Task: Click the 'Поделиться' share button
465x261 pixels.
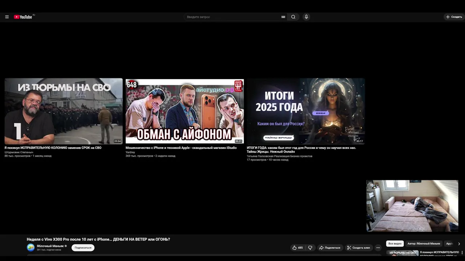Action: coord(330,248)
